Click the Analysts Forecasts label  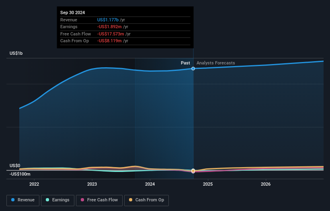coord(216,63)
